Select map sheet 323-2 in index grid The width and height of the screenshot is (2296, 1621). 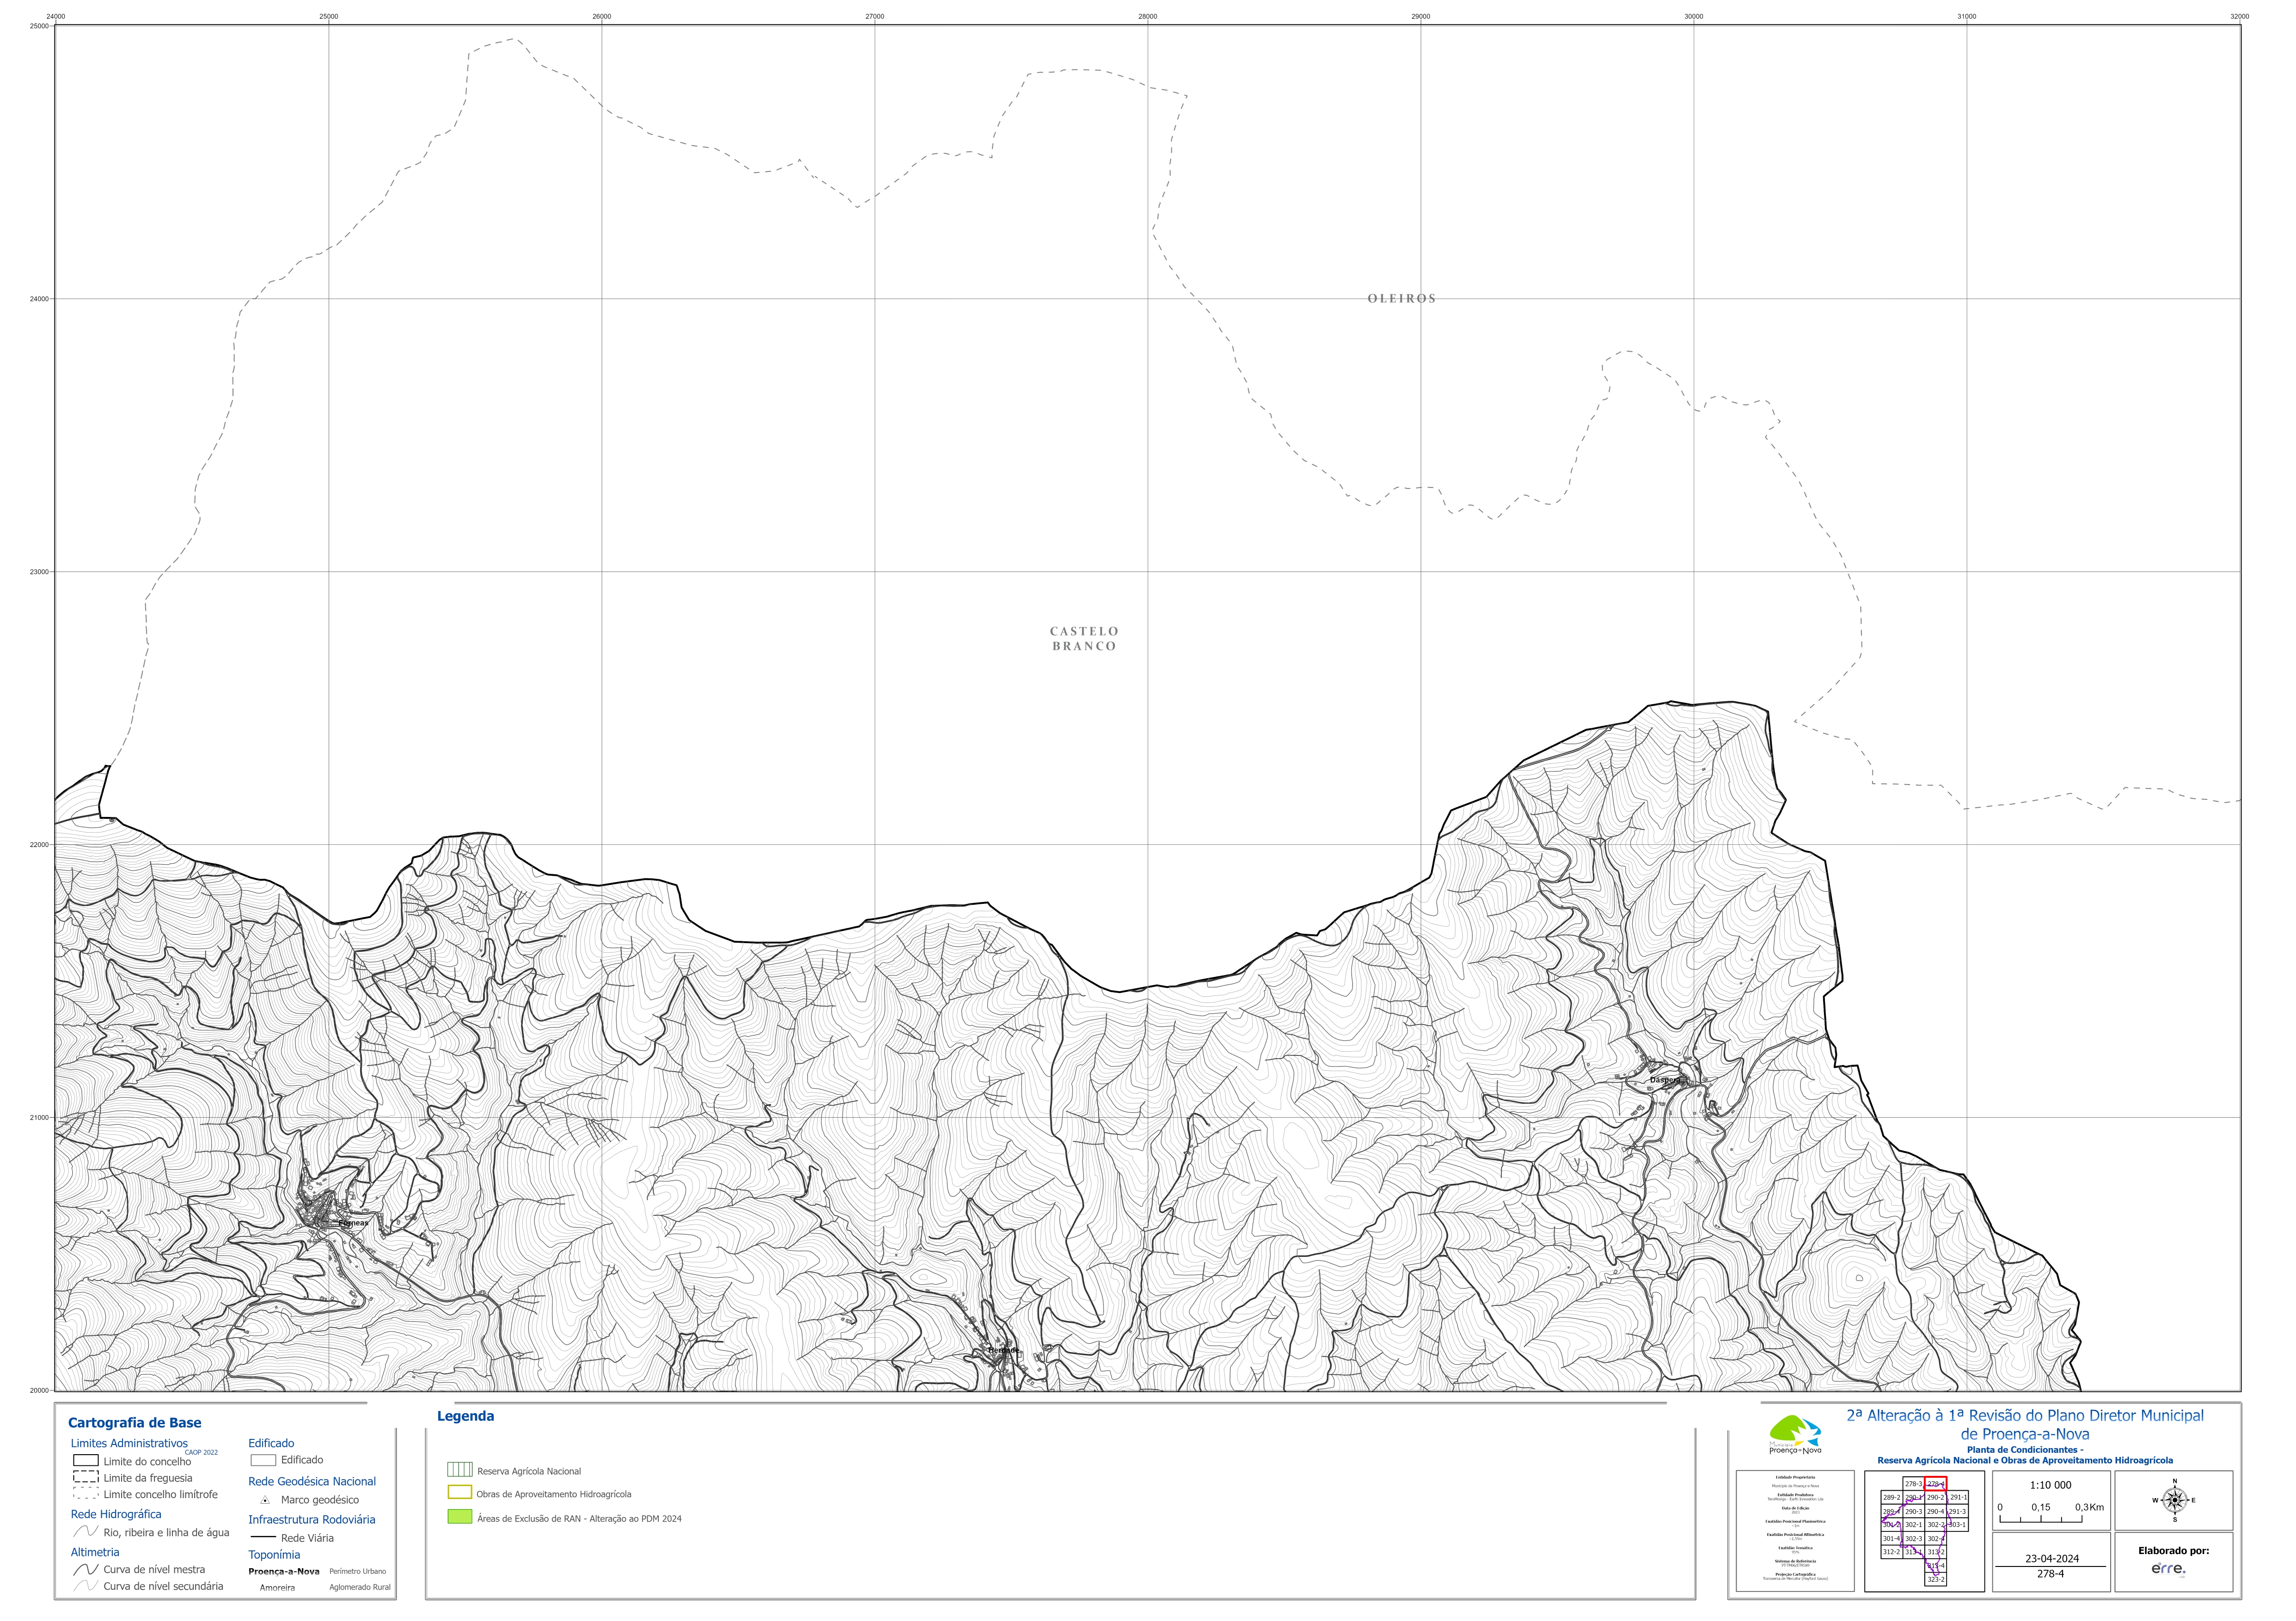coord(1935,1579)
